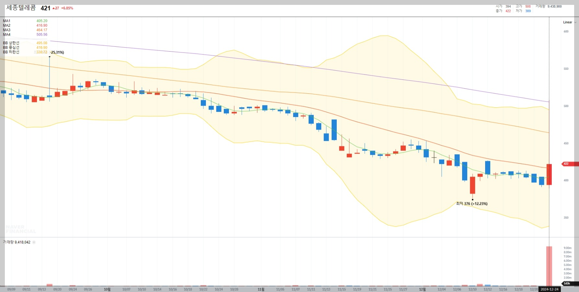The image size is (579, 292).
Task: Click the 12/04 date axis label
Action: click(x=441, y=289)
